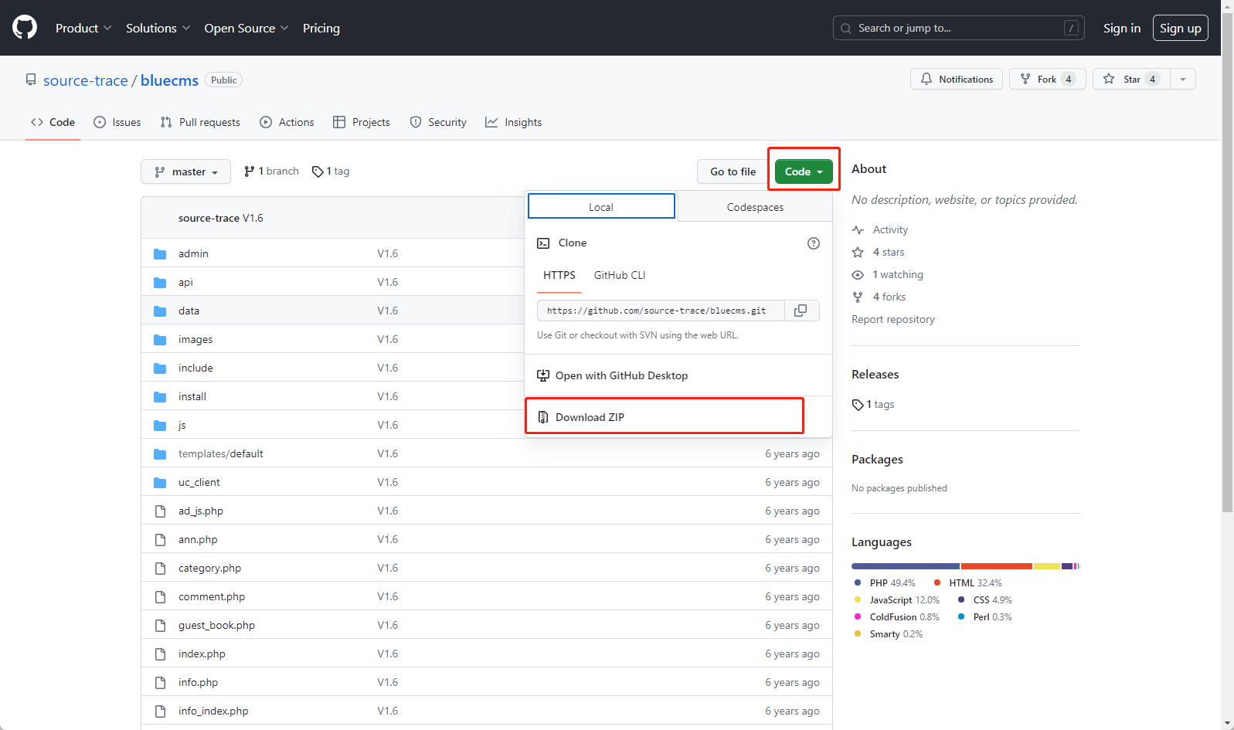Expand the Star lists dropdown arrow
This screenshot has height=730, width=1234.
point(1182,79)
